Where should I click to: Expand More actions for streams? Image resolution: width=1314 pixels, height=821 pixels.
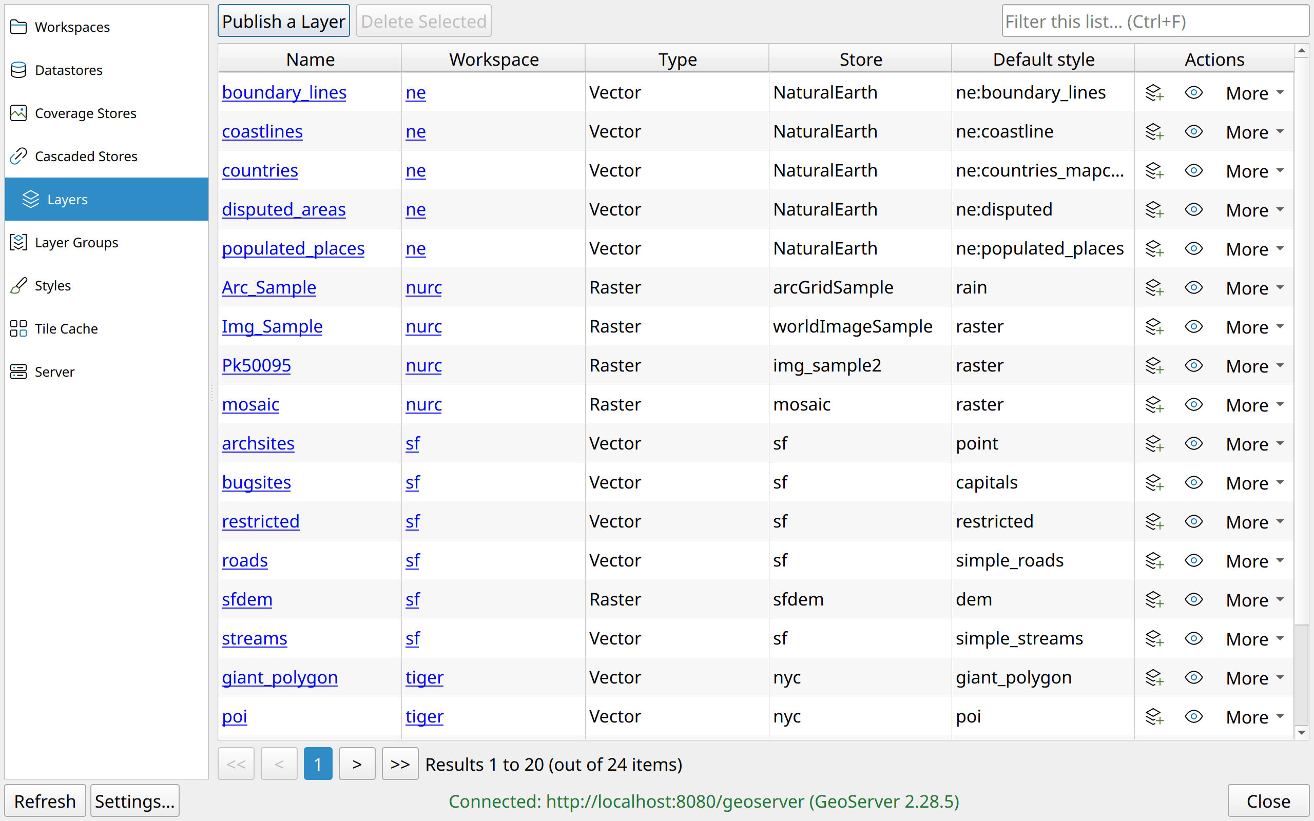tap(1255, 638)
